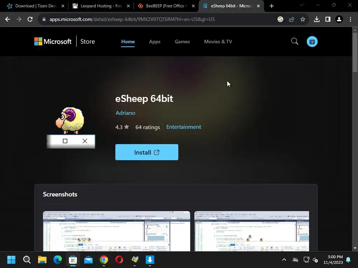Open the Entertainment category
The width and height of the screenshot is (358, 268).
coord(184,127)
